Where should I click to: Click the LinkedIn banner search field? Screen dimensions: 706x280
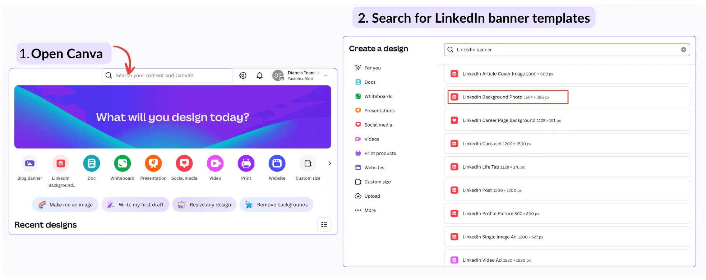pos(567,50)
